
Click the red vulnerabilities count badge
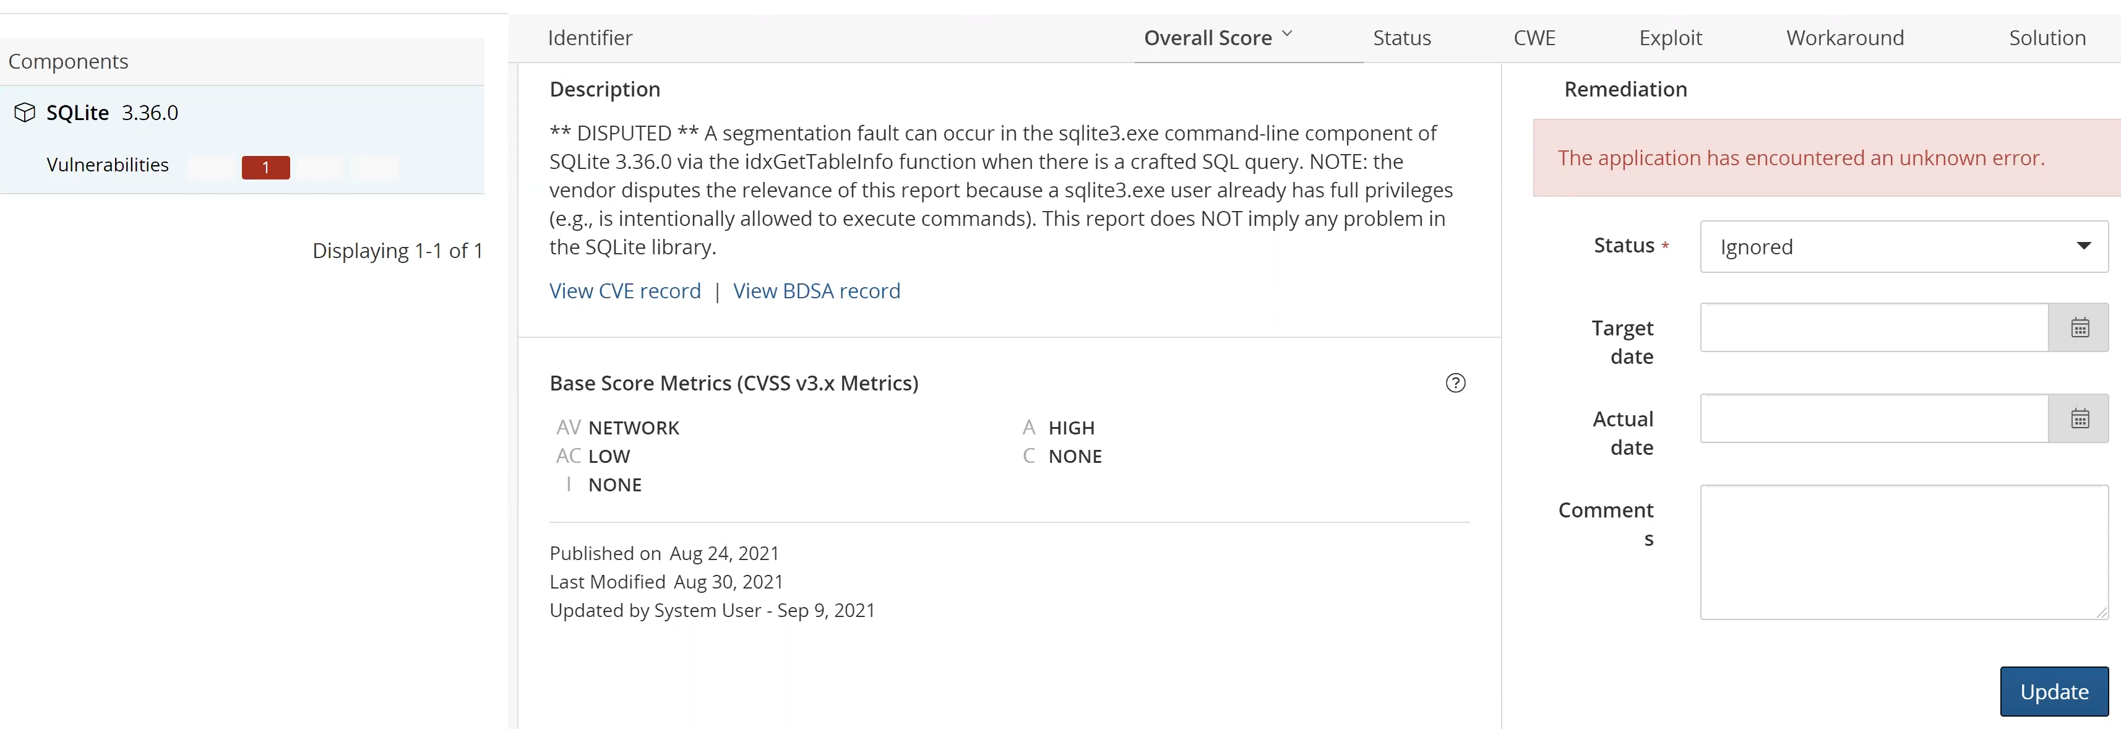pyautogui.click(x=265, y=167)
